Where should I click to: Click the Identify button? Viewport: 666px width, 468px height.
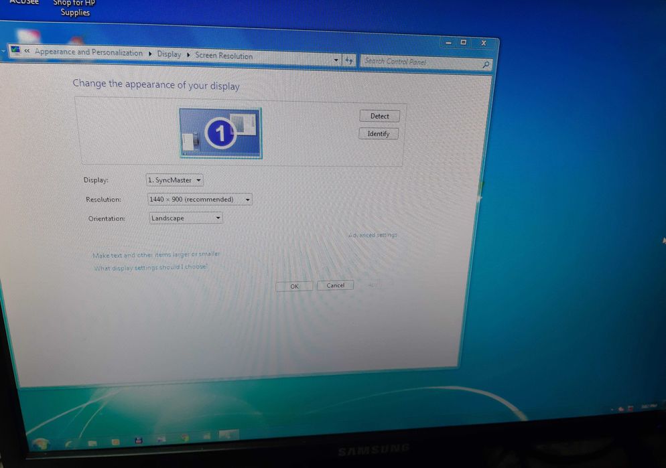379,134
